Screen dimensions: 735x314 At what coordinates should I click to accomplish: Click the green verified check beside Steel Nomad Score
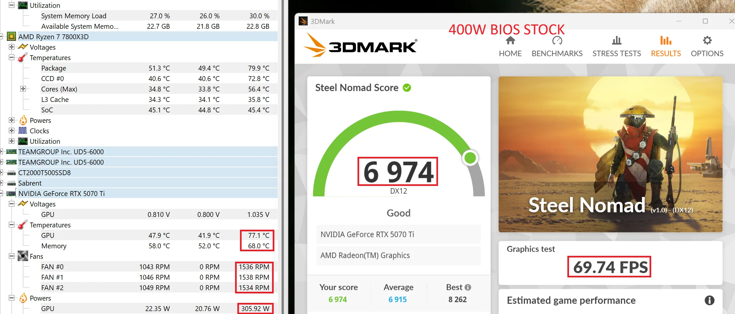pos(407,88)
